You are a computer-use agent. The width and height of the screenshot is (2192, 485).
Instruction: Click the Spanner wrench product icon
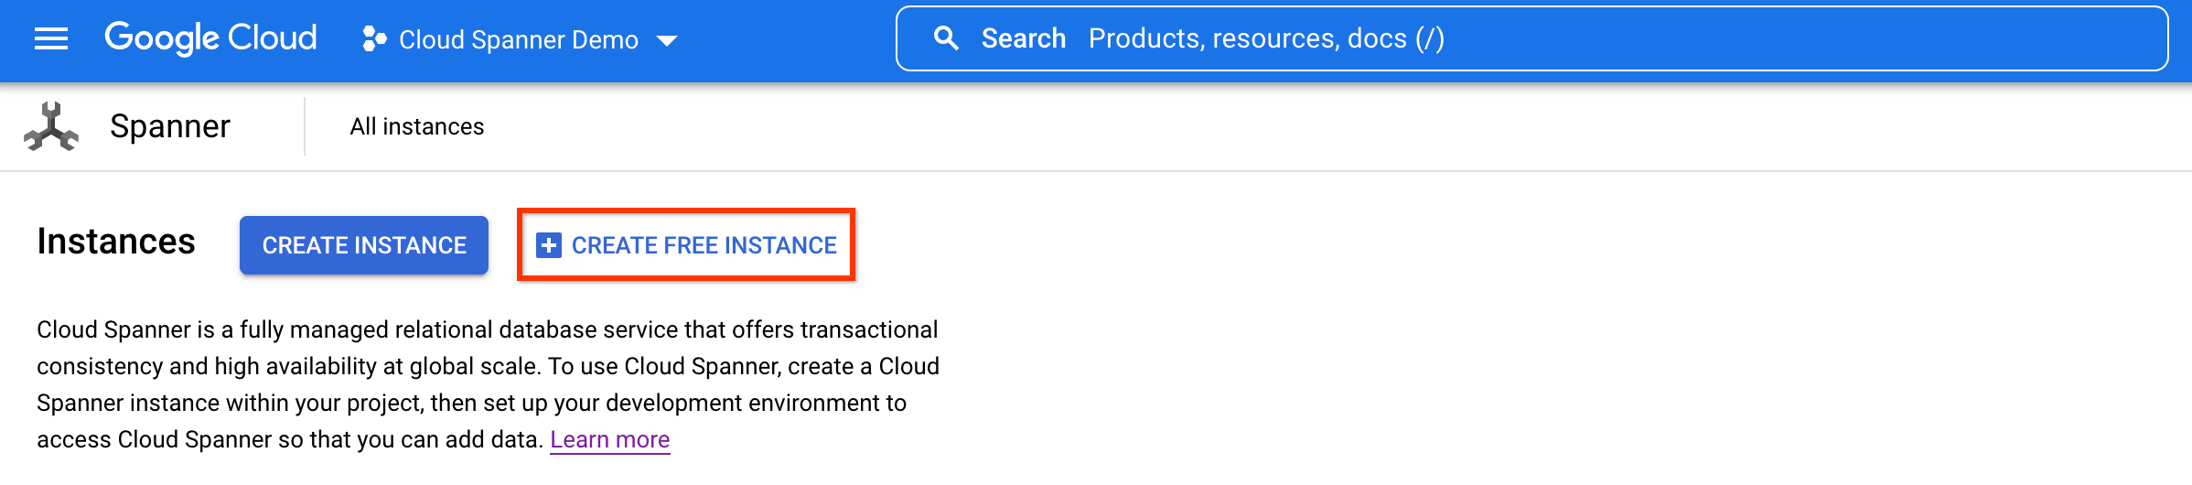pos(51,126)
